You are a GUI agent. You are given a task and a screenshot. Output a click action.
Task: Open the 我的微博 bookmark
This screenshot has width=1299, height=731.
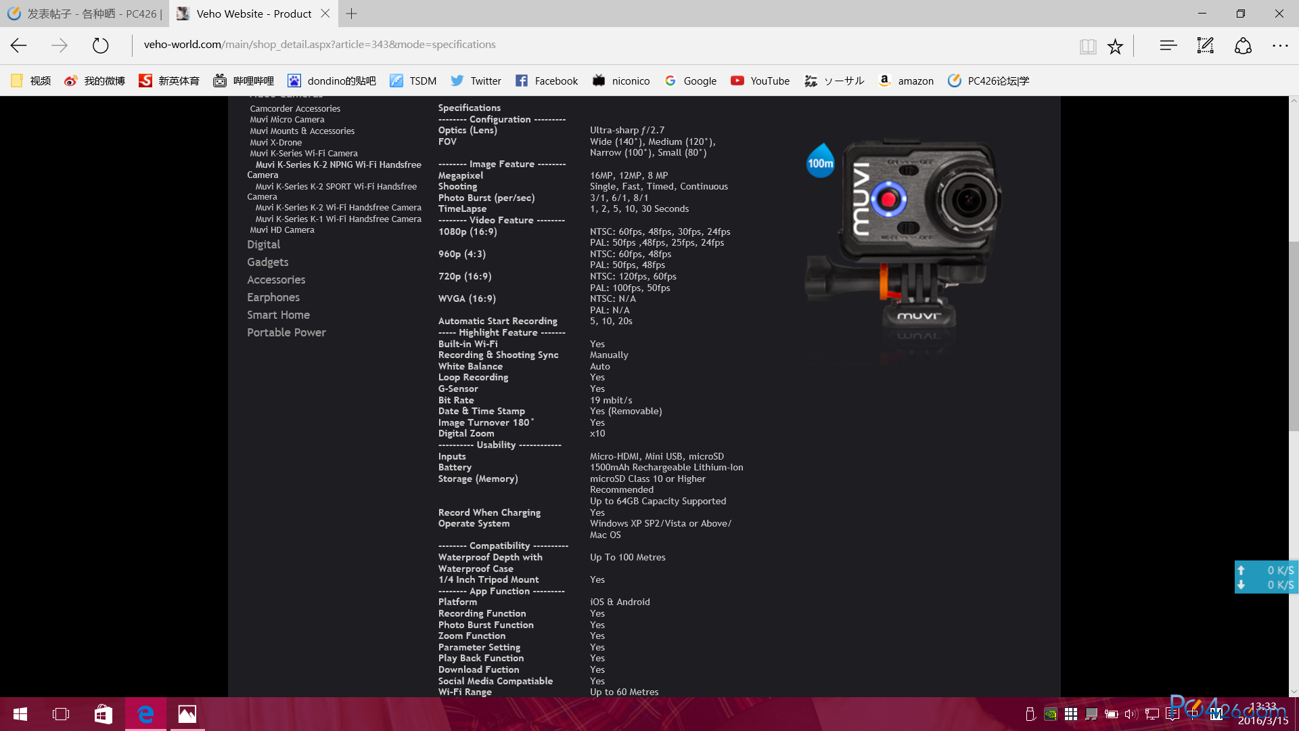(x=95, y=81)
